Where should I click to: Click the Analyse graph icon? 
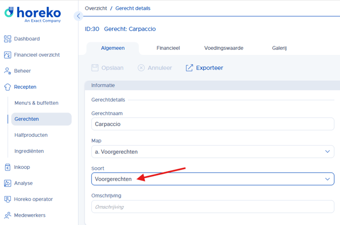[7, 183]
